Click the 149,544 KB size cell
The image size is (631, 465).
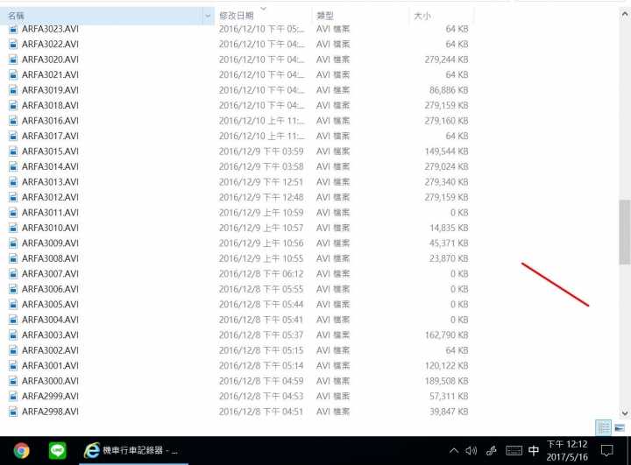446,151
